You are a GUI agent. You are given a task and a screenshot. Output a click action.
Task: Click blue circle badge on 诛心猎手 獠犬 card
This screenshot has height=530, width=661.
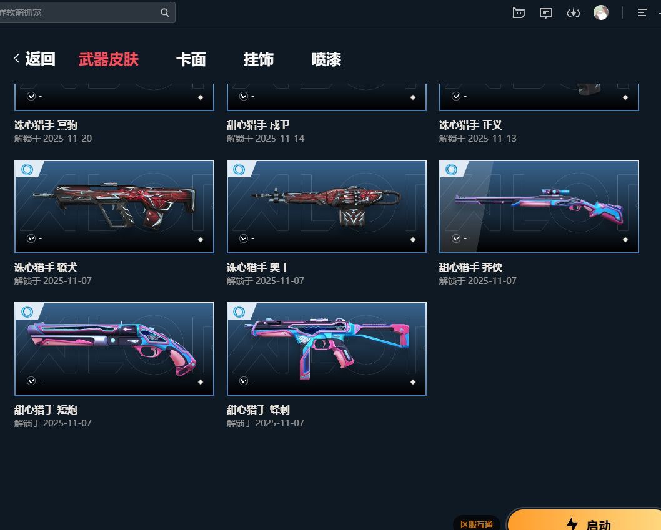(x=27, y=169)
